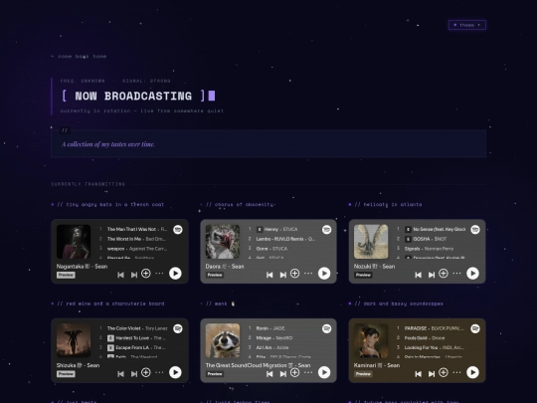Play the Nozuki playlist
537x403 pixels.
[x=473, y=274]
